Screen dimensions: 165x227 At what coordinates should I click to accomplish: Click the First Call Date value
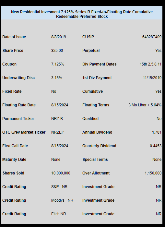coord(60,146)
